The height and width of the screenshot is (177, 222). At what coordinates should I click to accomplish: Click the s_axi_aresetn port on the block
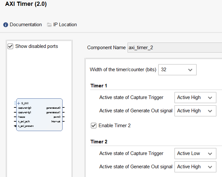coord(26,126)
